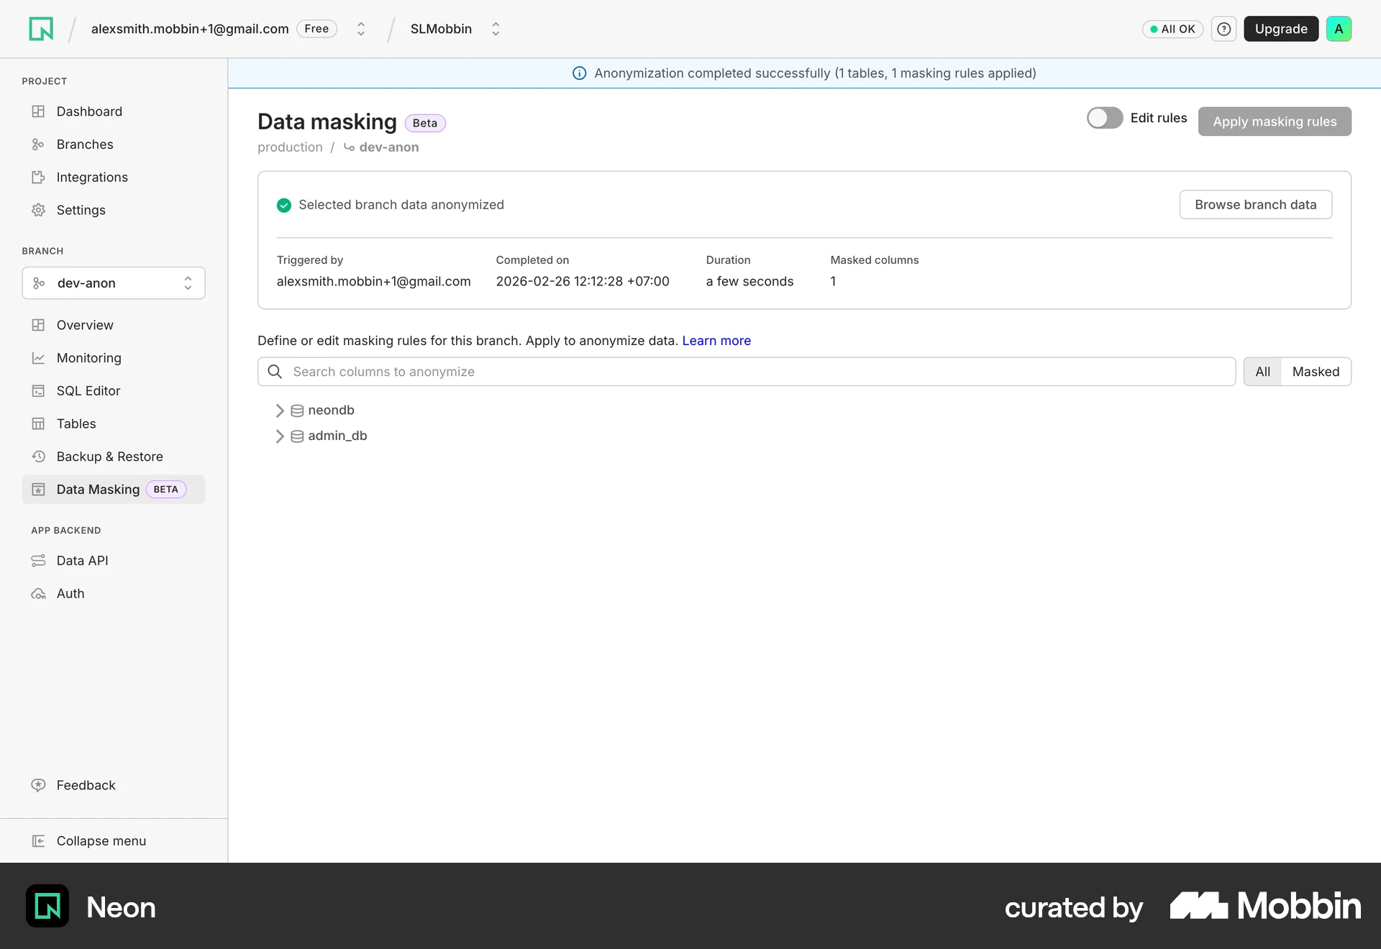Click the production breadcrumb link
1381x949 pixels.
(x=290, y=147)
